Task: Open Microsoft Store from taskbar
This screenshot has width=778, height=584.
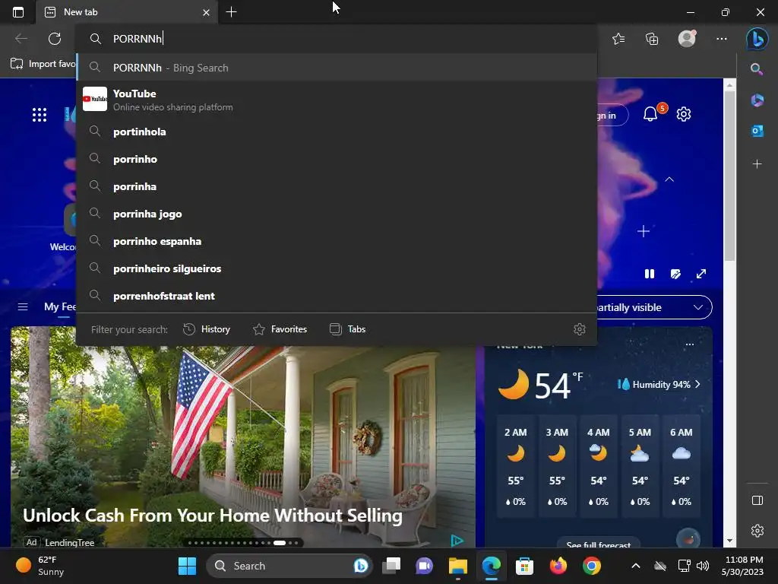Action: click(524, 566)
